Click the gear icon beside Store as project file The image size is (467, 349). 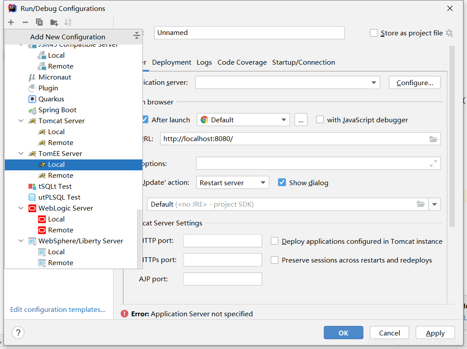click(450, 33)
